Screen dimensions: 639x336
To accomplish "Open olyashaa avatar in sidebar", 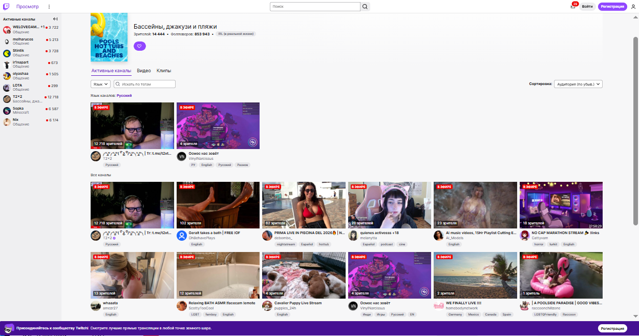I will [7, 76].
